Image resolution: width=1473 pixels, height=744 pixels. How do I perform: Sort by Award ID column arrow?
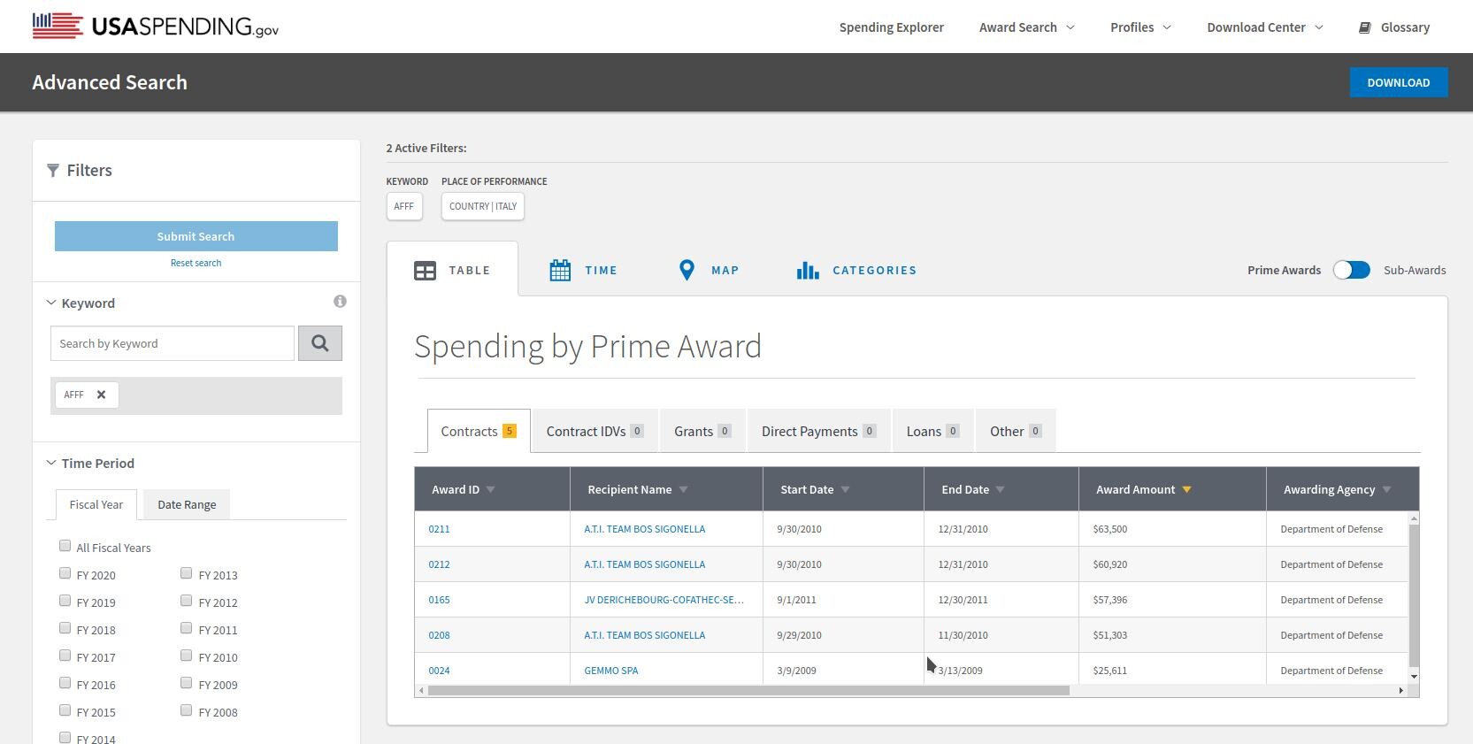tap(491, 489)
